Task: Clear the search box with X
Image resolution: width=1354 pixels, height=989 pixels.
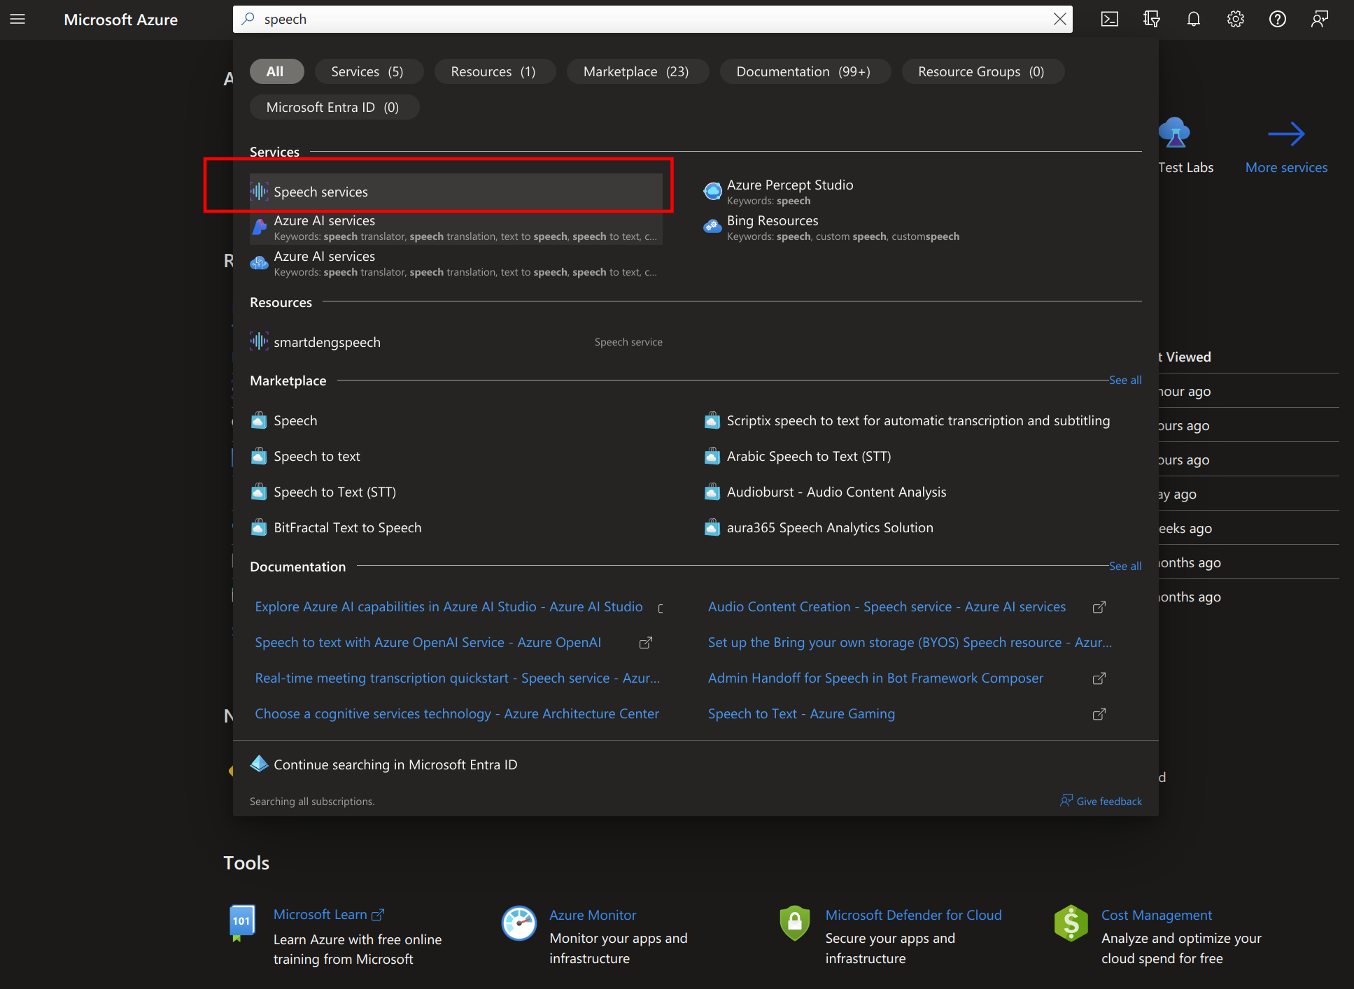Action: pyautogui.click(x=1060, y=19)
